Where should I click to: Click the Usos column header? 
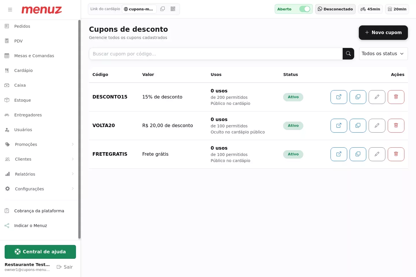(x=216, y=75)
